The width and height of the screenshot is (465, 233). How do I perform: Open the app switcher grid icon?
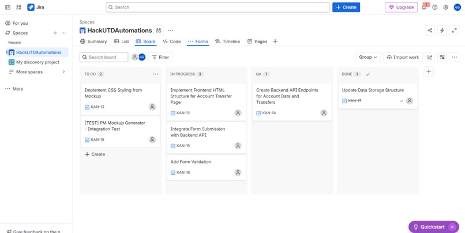(x=18, y=7)
